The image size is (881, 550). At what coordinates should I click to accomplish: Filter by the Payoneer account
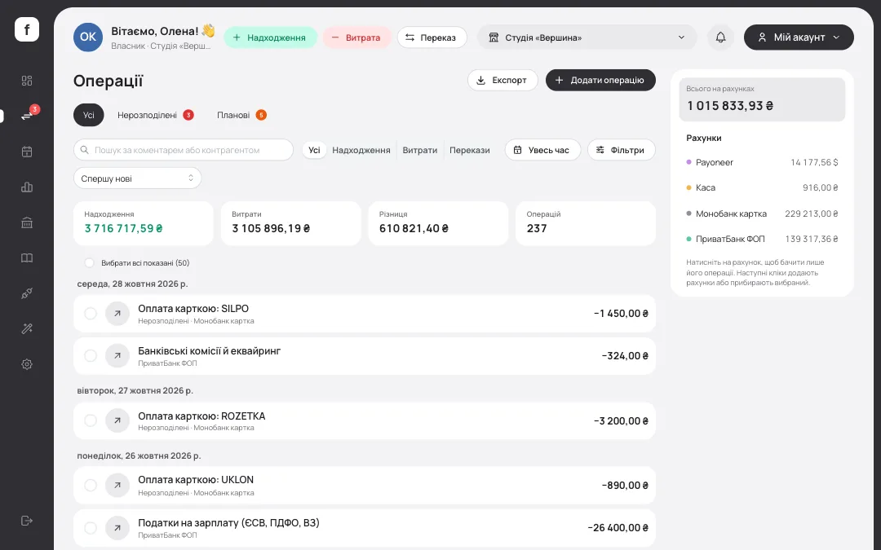tap(762, 162)
